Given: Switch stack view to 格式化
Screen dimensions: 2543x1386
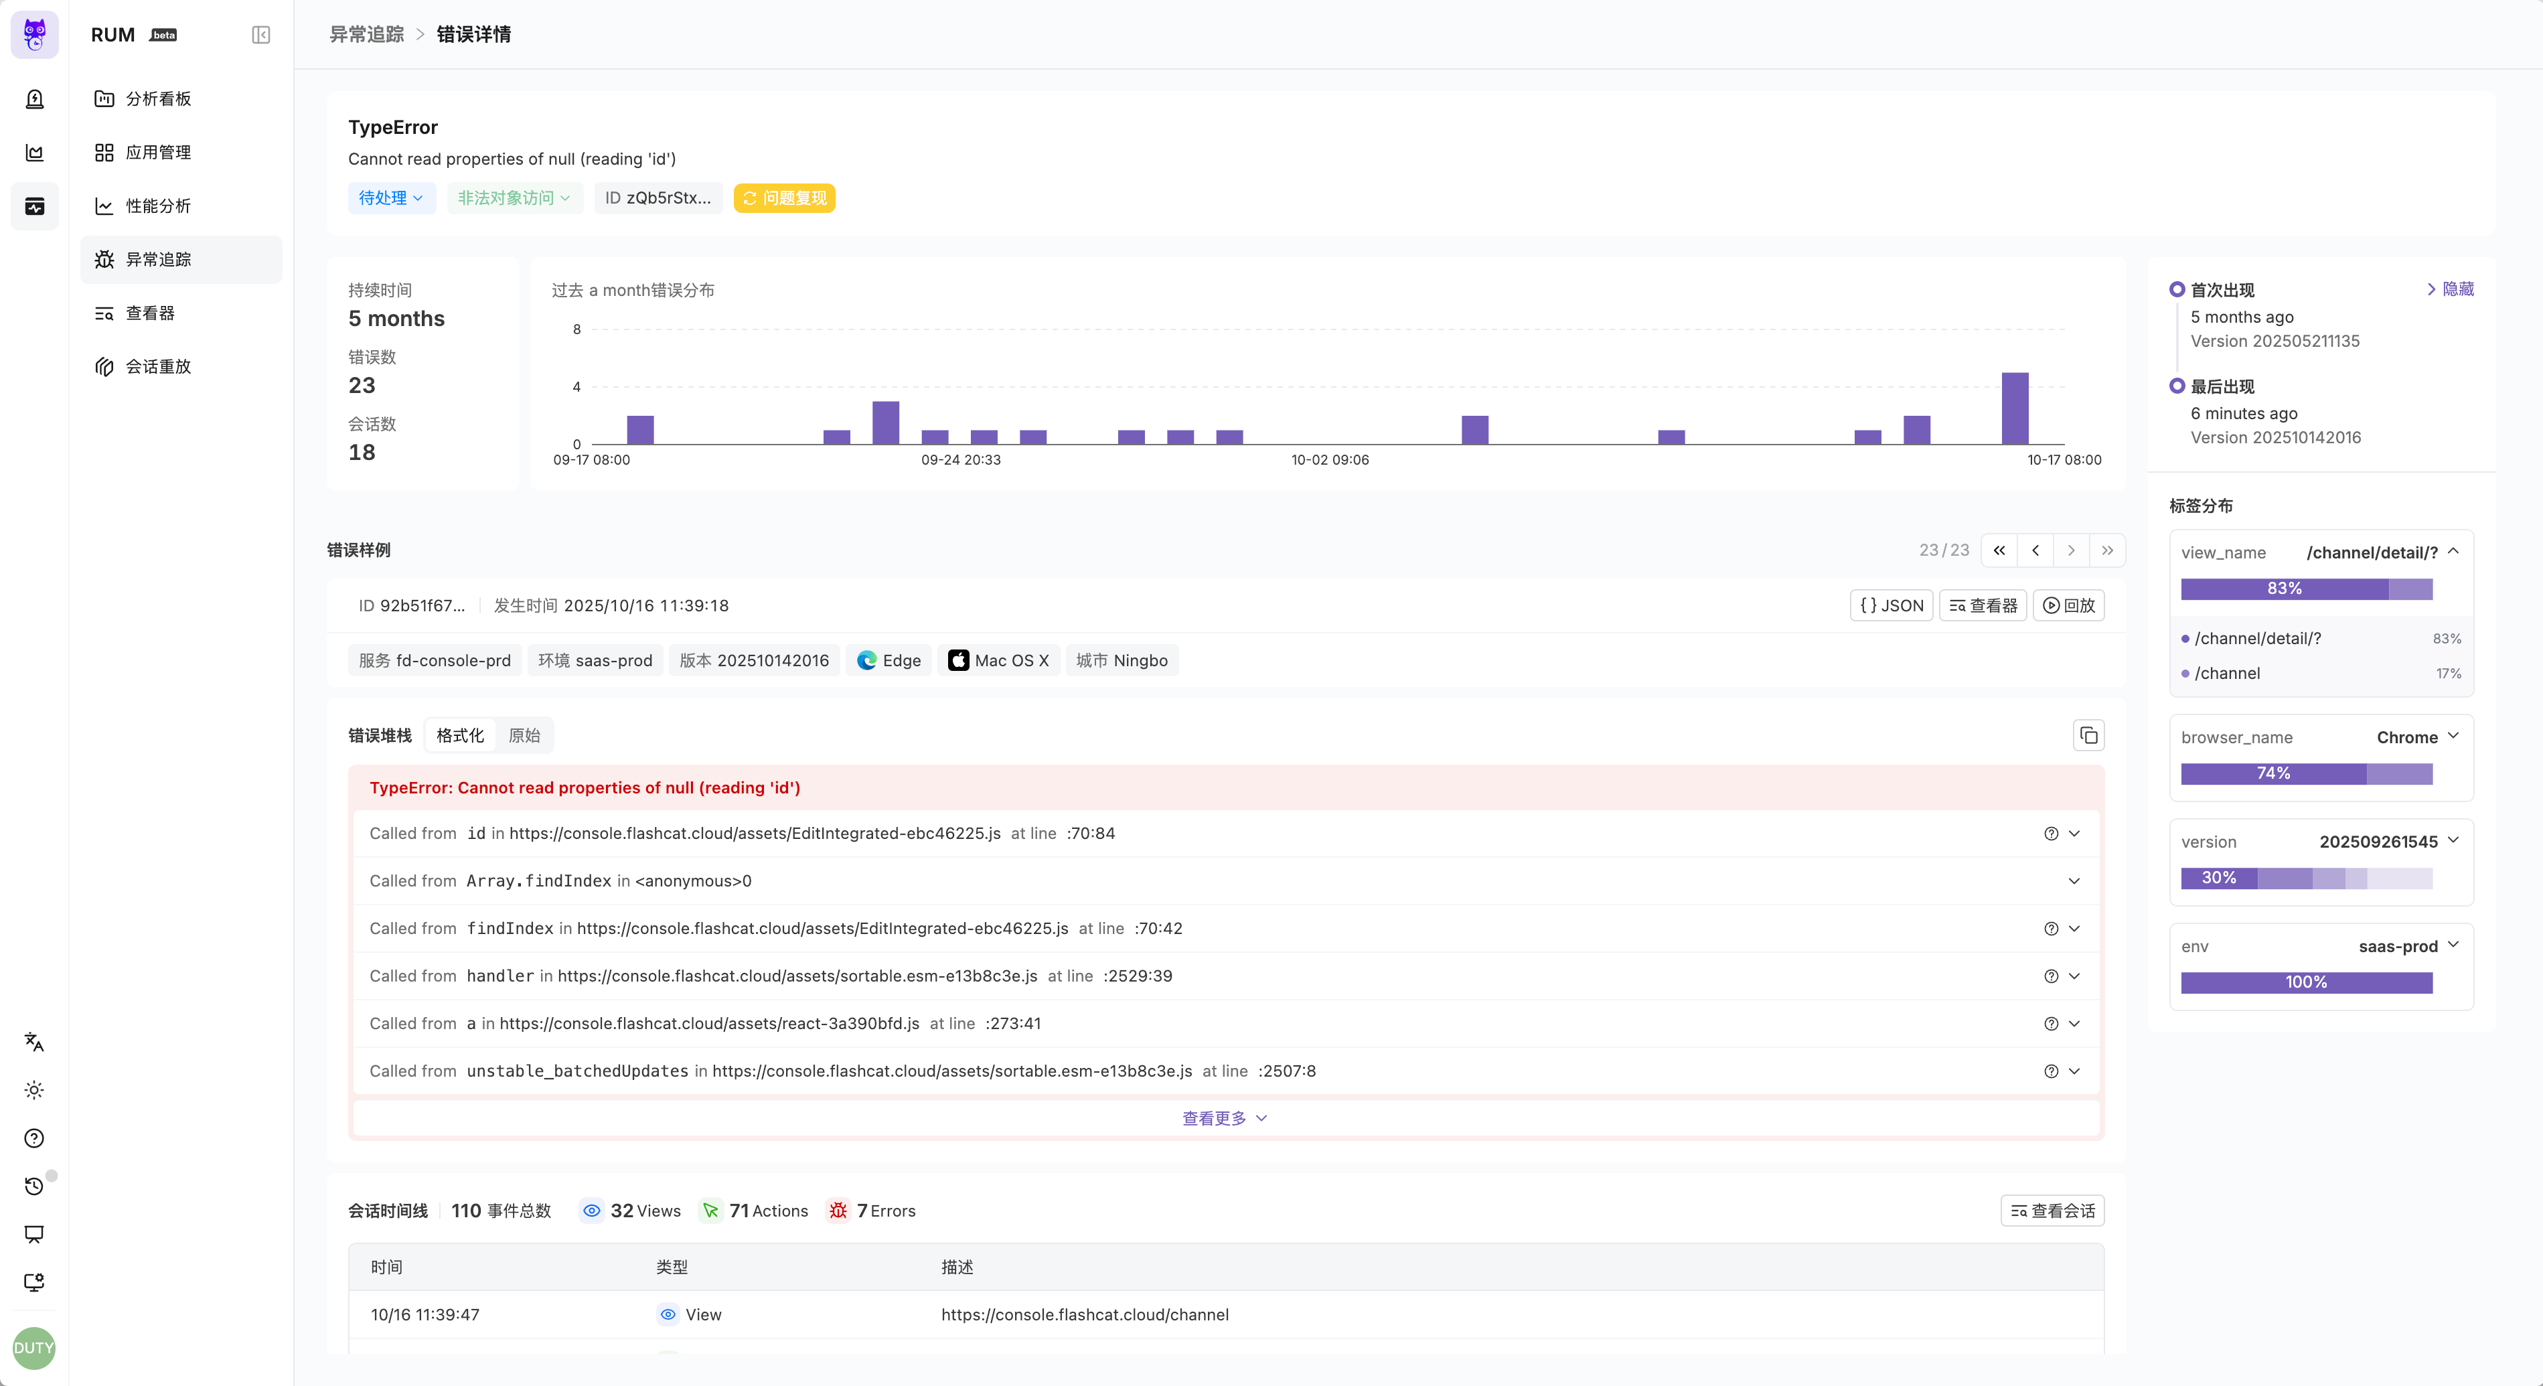Looking at the screenshot, I should [x=460, y=735].
